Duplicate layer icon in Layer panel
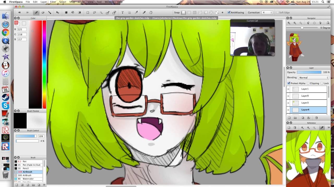 pyautogui.click(x=303, y=118)
